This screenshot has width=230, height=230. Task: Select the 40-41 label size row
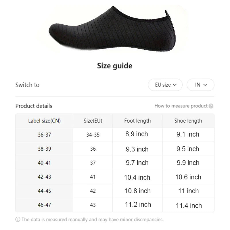(x=44, y=163)
